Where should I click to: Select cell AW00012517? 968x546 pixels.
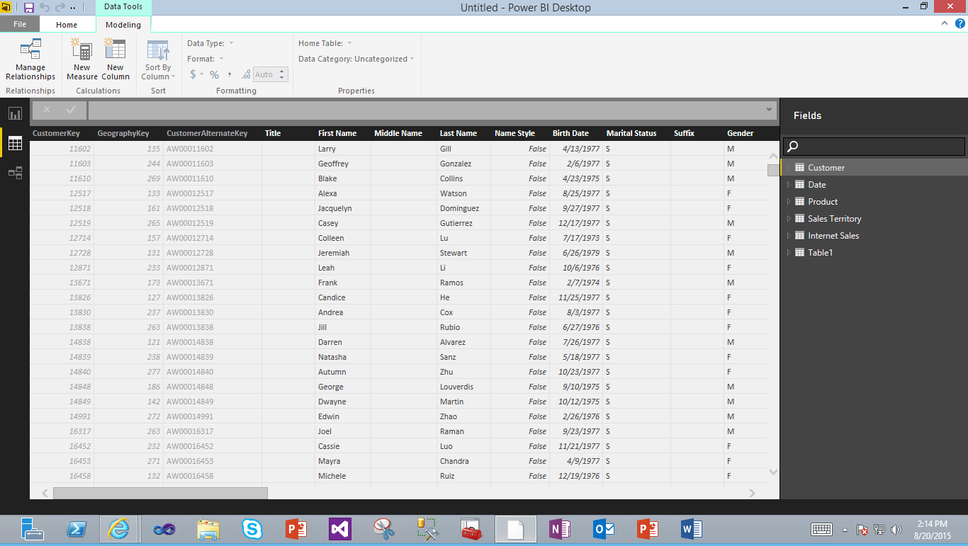pos(212,193)
